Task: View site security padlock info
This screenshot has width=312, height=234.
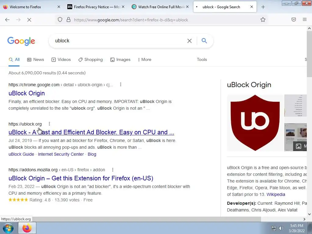Action: click(69, 20)
